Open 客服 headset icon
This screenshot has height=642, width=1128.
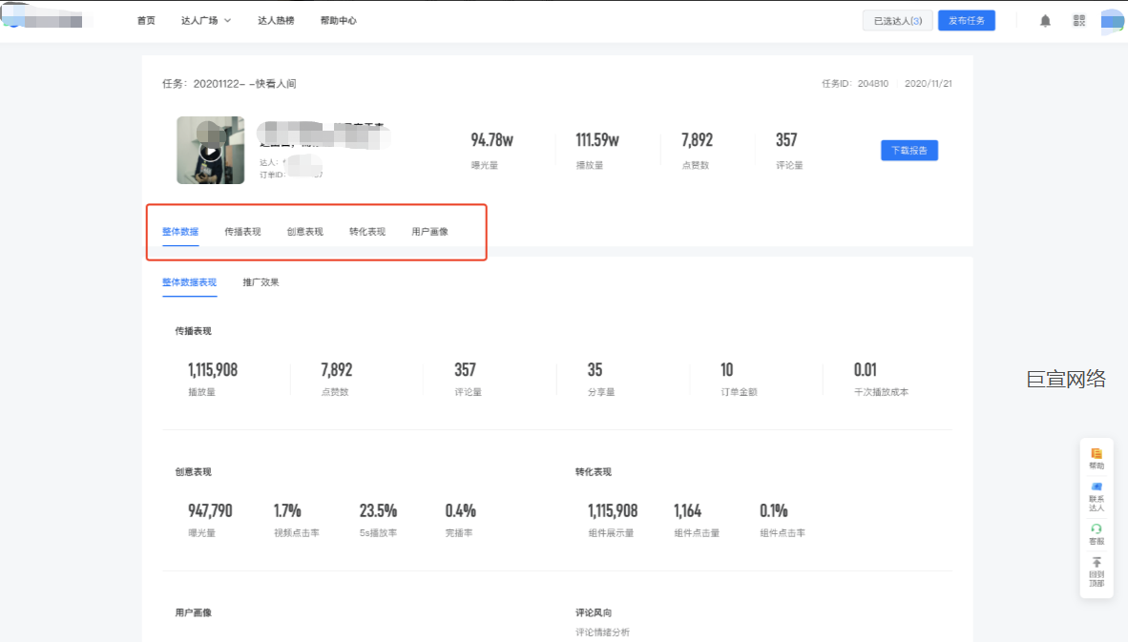click(x=1097, y=534)
